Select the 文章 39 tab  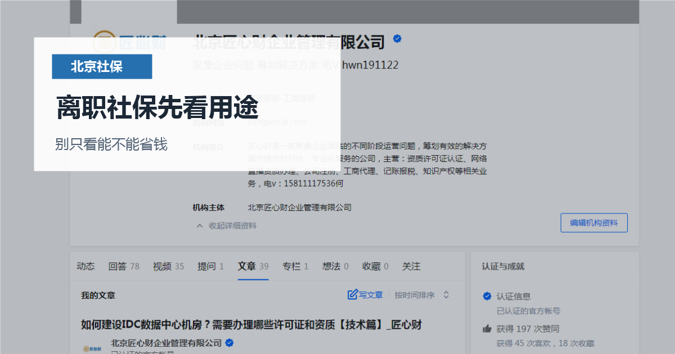tap(253, 266)
